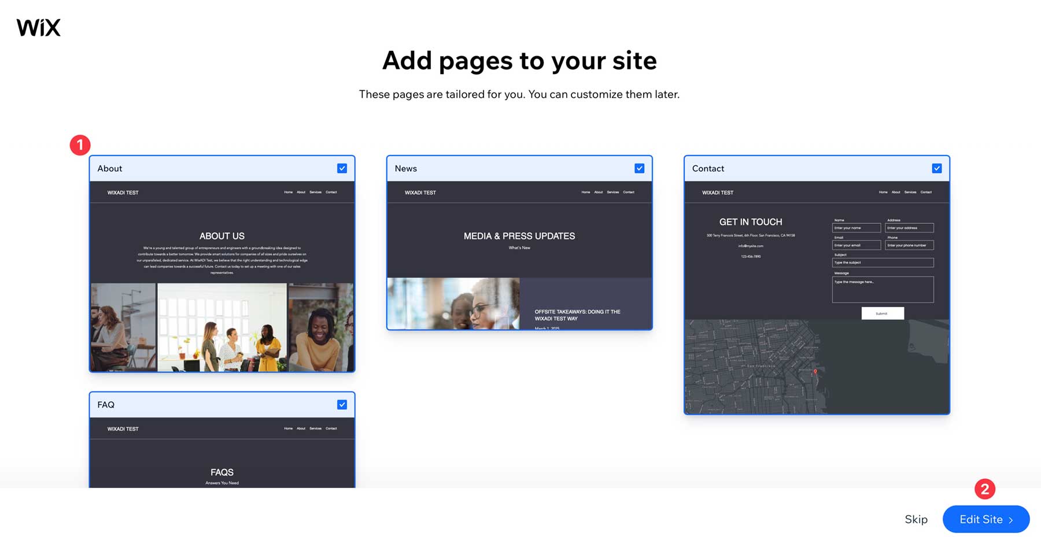
Task: Click the red numbered badge 1
Action: point(80,145)
